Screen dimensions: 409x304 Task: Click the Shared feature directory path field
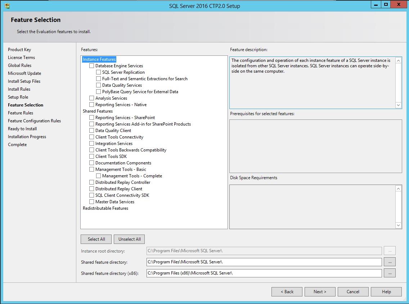click(x=264, y=262)
